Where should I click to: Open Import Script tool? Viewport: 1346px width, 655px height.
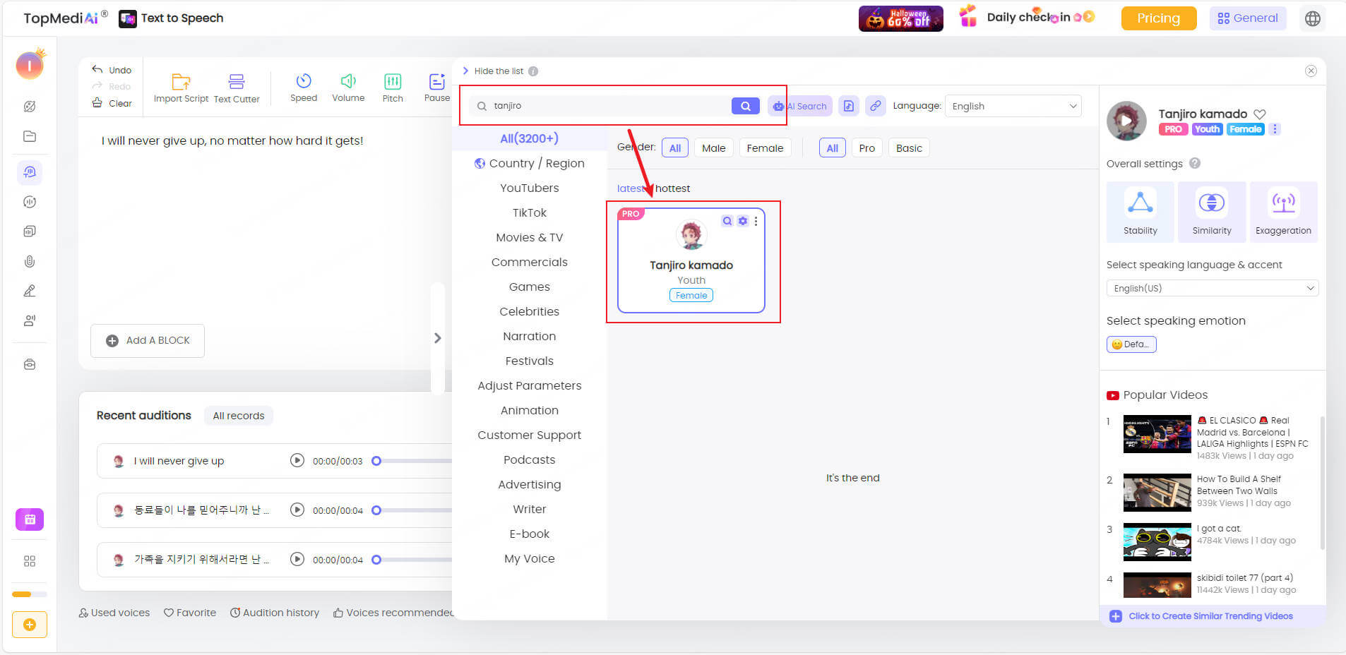181,89
